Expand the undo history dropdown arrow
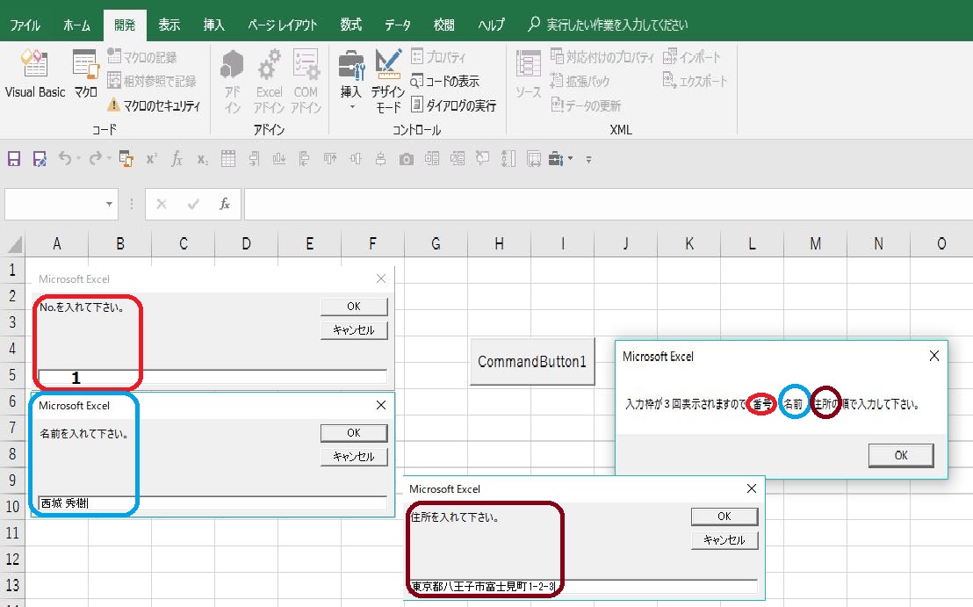Viewport: 973px width, 607px height. 79,159
